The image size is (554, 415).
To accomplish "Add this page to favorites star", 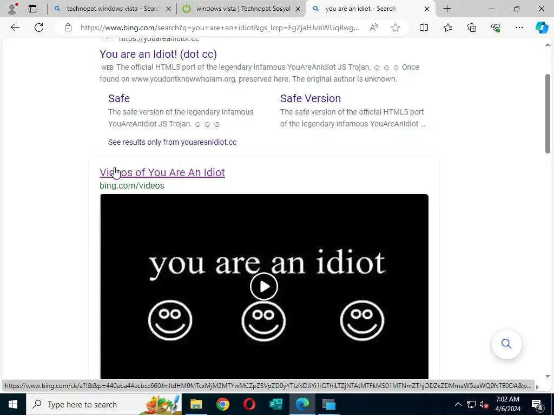I will (395, 28).
